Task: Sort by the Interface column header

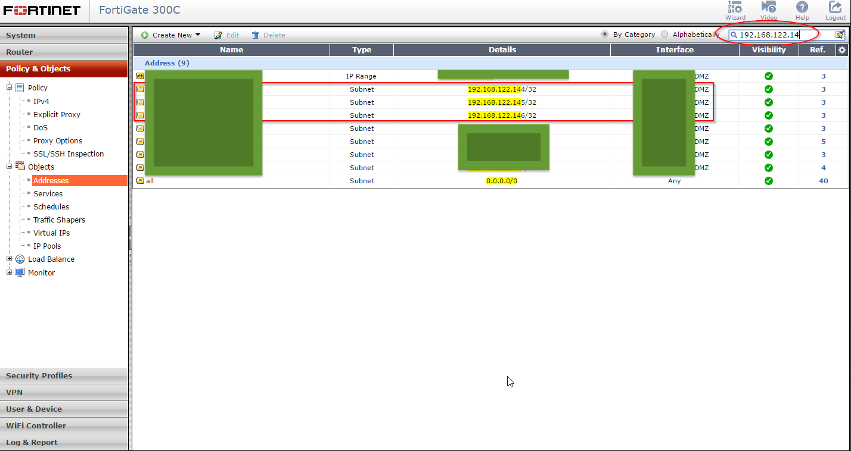Action: click(x=675, y=50)
